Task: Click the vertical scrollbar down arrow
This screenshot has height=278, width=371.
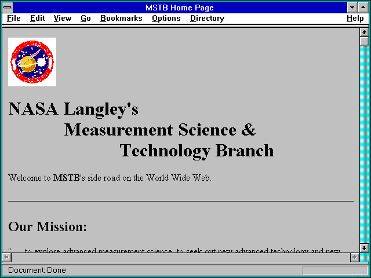Action: click(364, 248)
